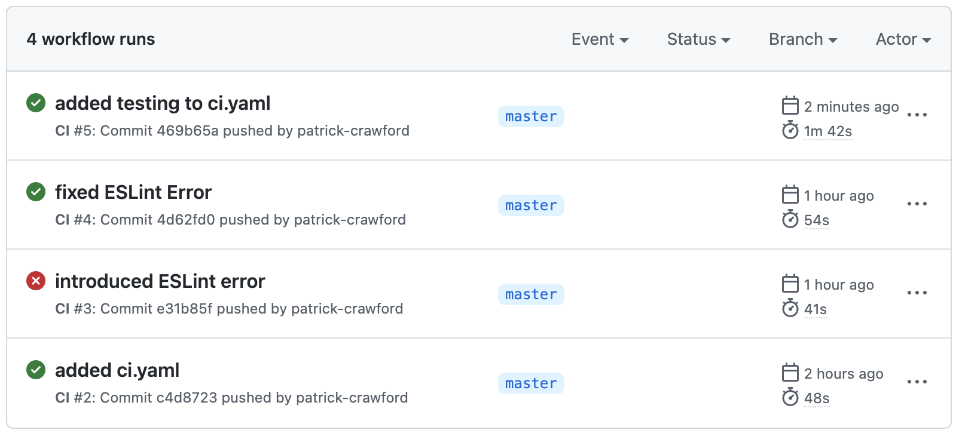
Task: Click the stopwatch icon beside '54s'
Action: click(x=792, y=219)
